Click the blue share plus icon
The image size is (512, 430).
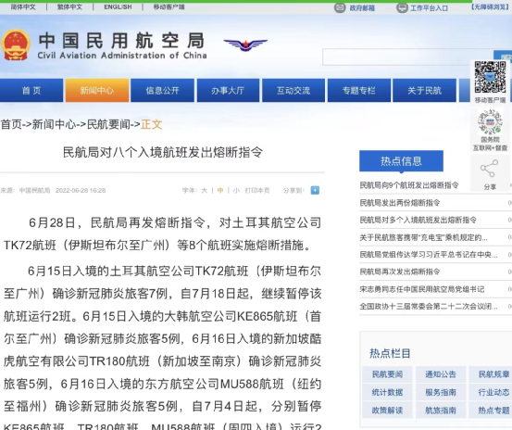point(315,190)
